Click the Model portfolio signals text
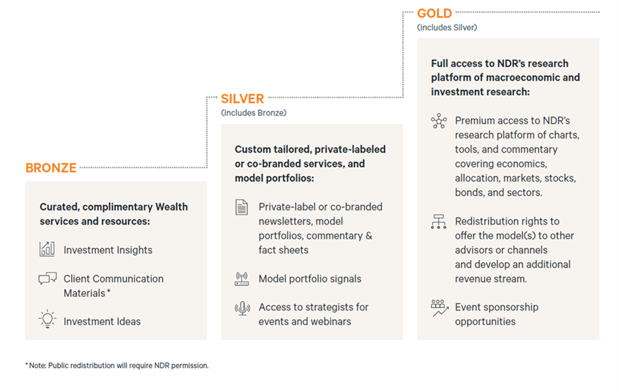The image size is (619, 392). click(x=309, y=279)
